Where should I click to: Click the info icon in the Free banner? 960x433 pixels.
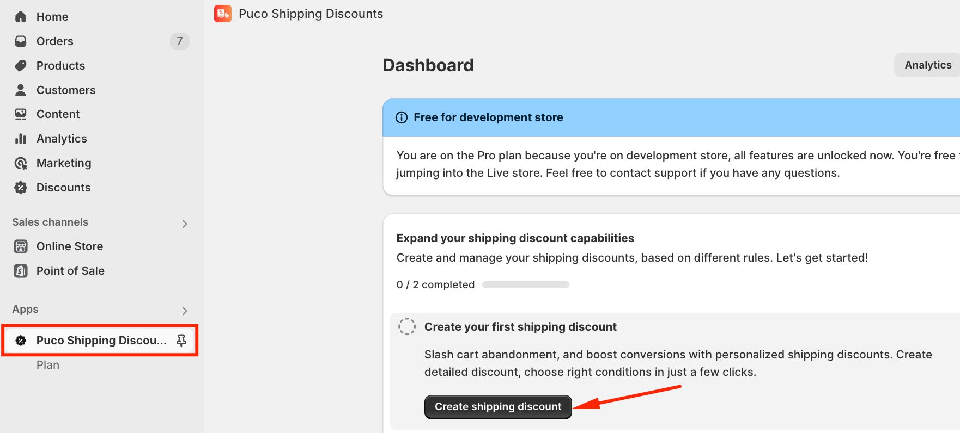pyautogui.click(x=402, y=117)
